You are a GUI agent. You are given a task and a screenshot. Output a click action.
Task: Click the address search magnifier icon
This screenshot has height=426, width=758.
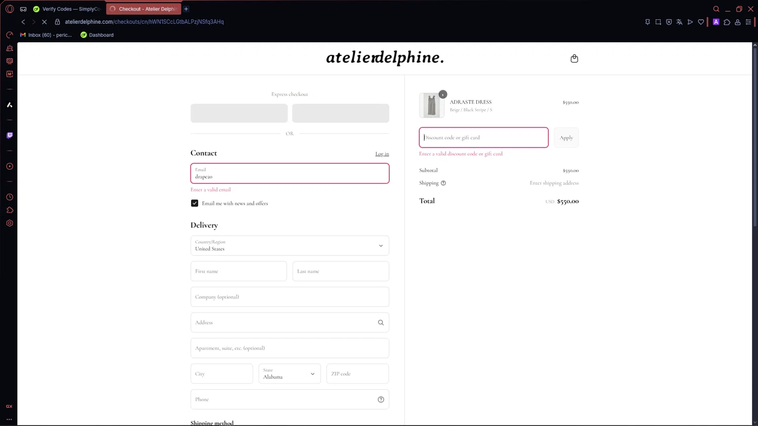click(x=381, y=323)
